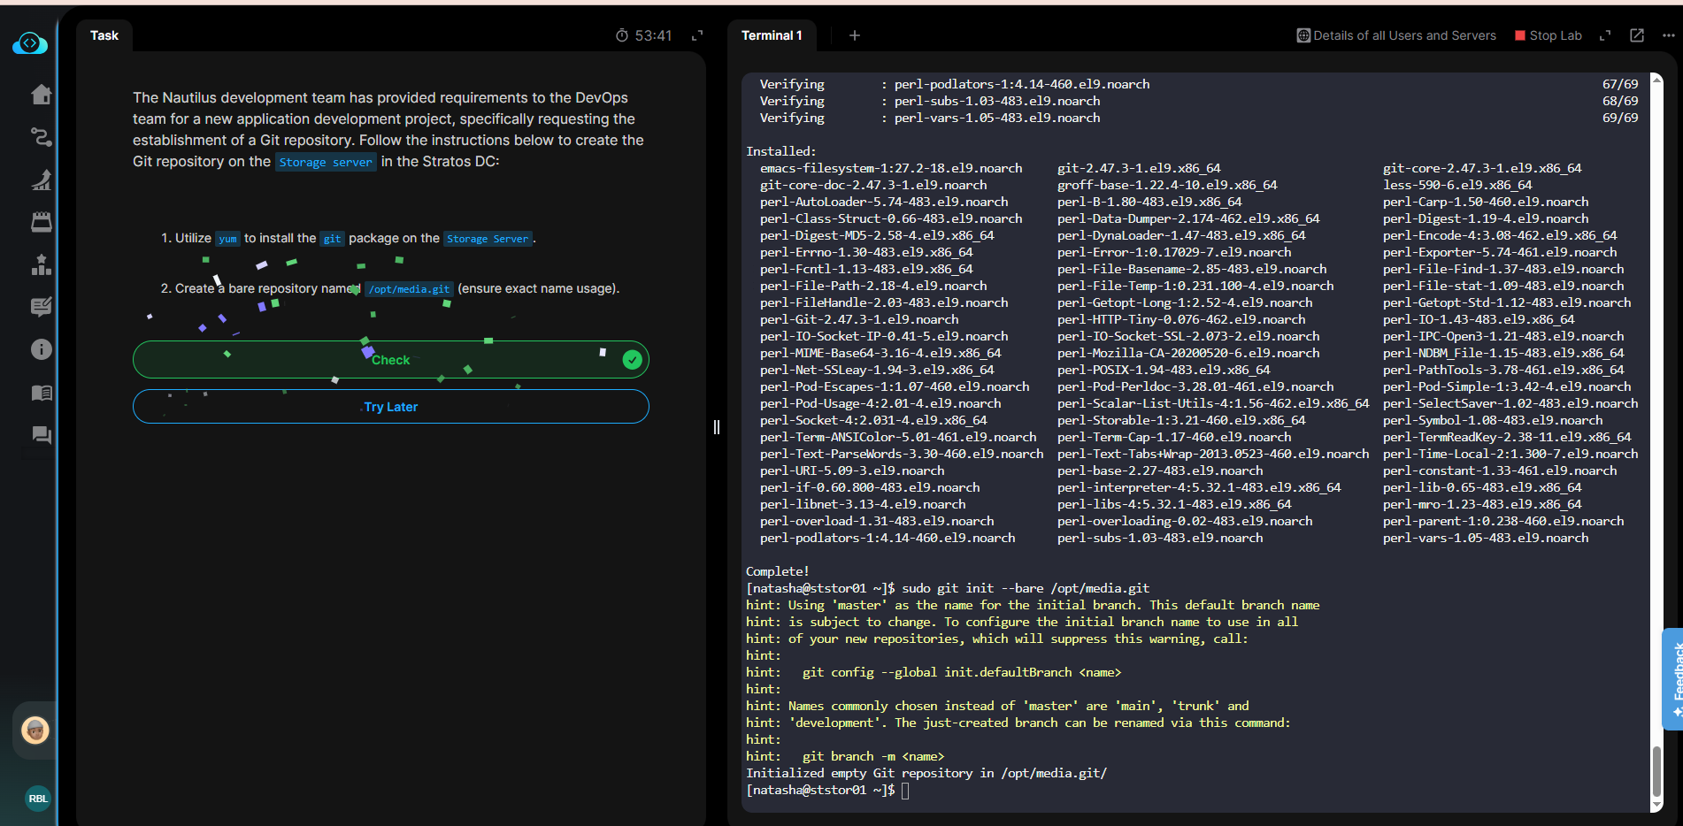The width and height of the screenshot is (1683, 826).
Task: Open the book documentation icon
Action: 41,393
